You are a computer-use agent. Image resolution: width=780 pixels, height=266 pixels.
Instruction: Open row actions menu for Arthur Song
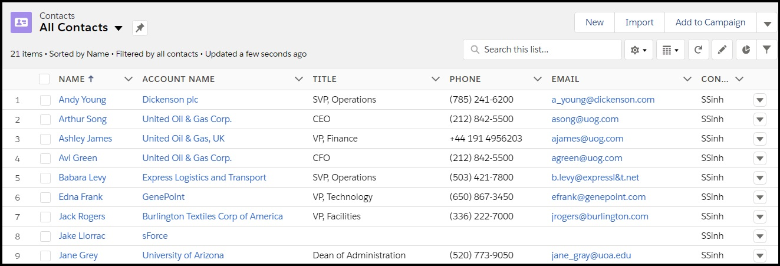[760, 119]
